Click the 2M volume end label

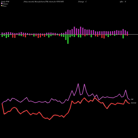tap(132, 99)
